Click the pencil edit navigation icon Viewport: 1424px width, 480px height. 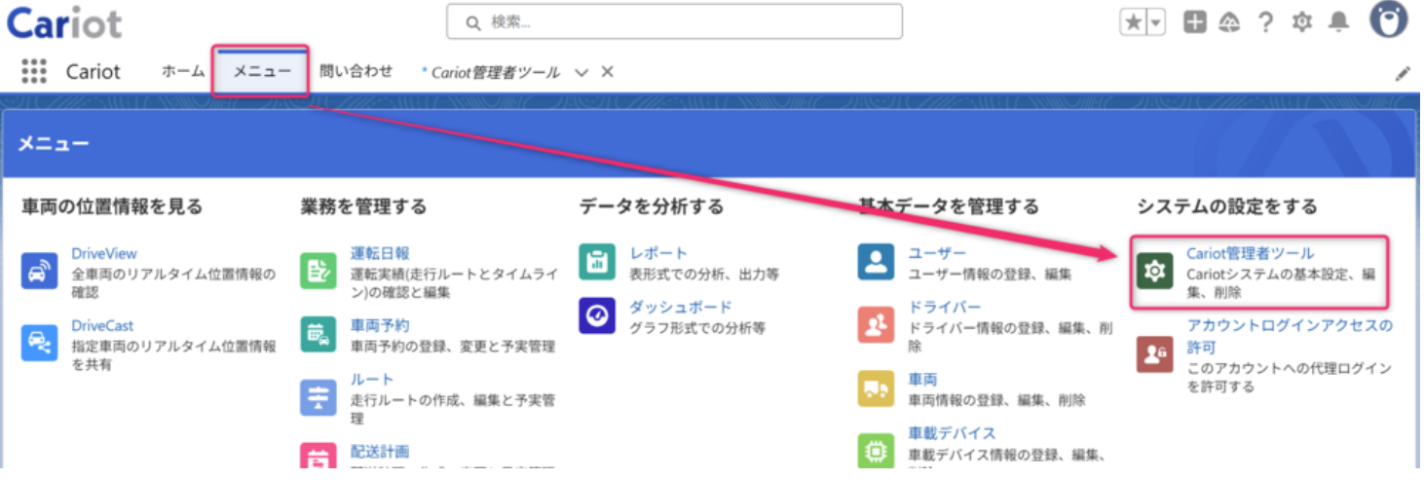pyautogui.click(x=1403, y=73)
